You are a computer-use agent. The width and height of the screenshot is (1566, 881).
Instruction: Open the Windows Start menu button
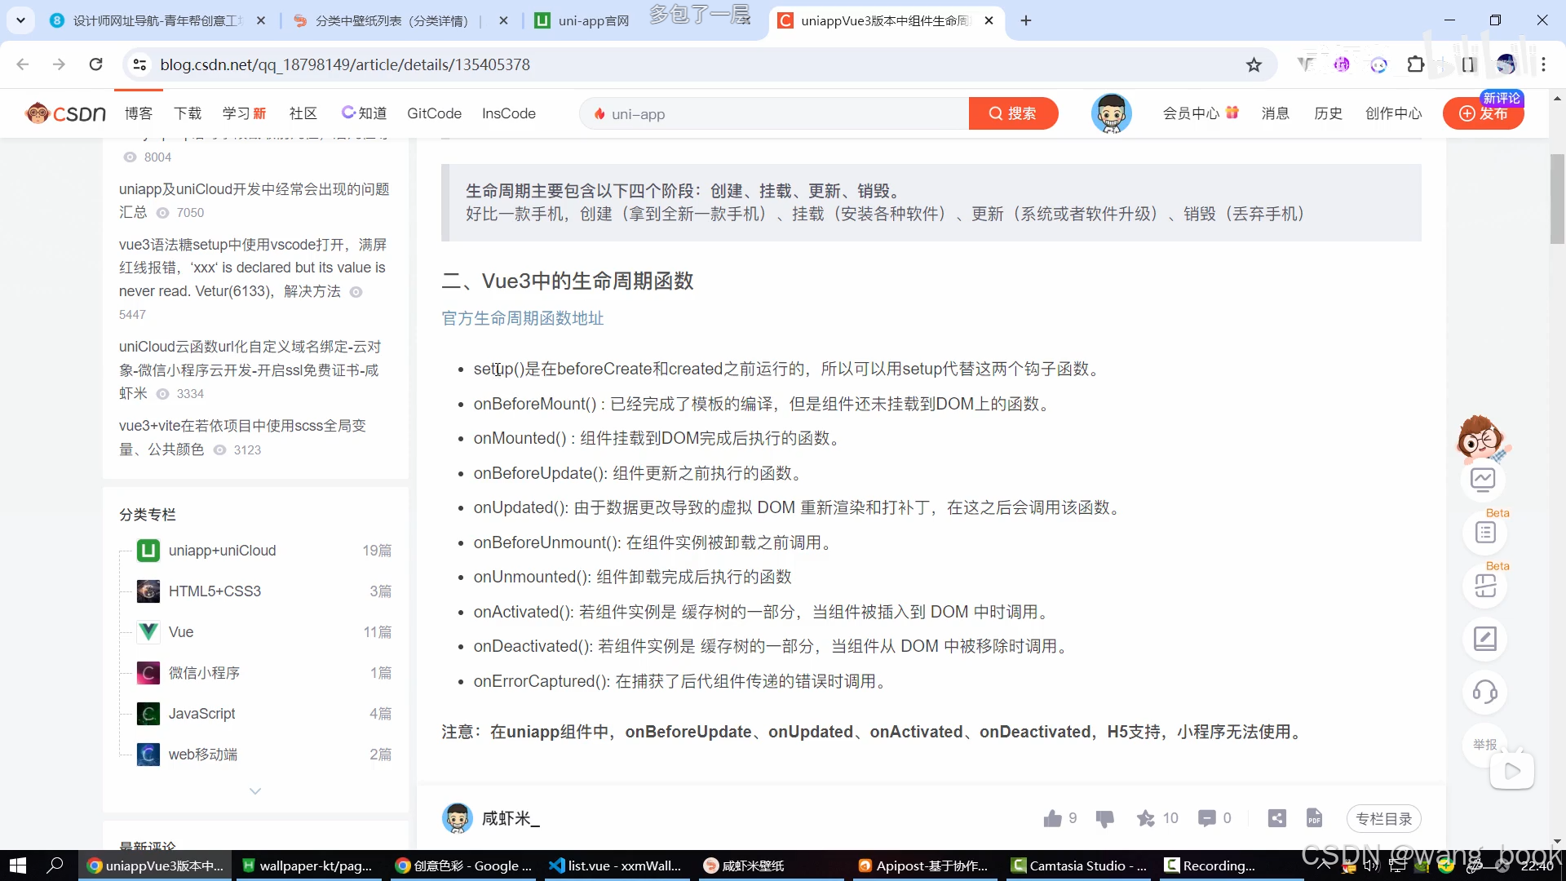[x=18, y=866]
